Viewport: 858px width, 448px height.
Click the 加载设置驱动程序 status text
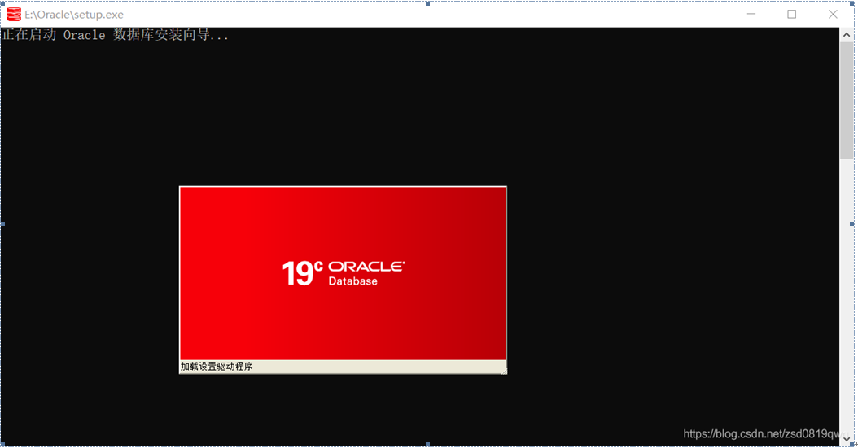click(217, 367)
